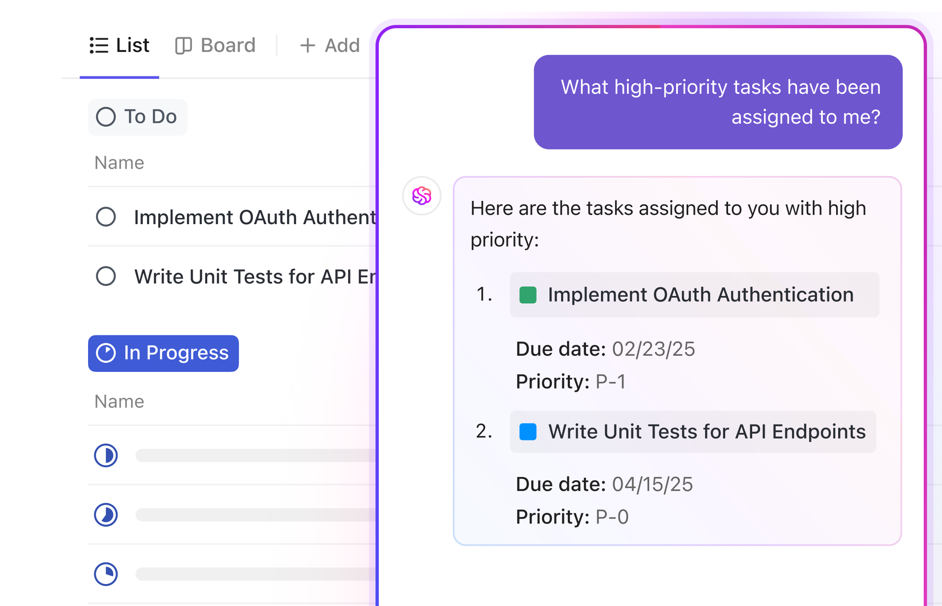Click the blue status square on Unit Tests task
Image resolution: width=942 pixels, height=606 pixels.
coord(528,432)
